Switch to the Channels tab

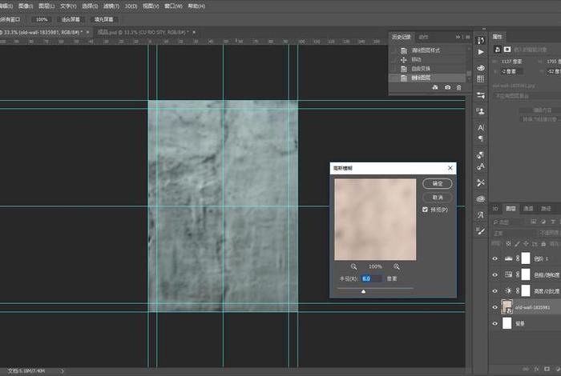[x=528, y=209]
